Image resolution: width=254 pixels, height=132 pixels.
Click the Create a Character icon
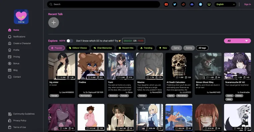10,44
